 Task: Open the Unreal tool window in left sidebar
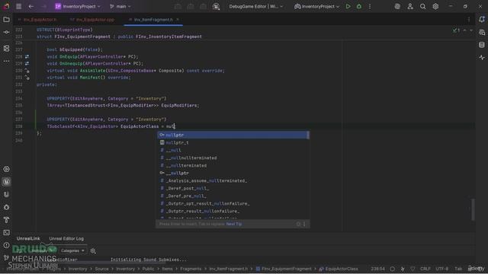click(x=6, y=182)
